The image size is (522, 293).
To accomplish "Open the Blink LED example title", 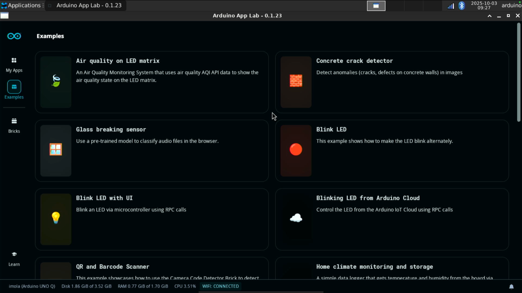I will tap(331, 129).
